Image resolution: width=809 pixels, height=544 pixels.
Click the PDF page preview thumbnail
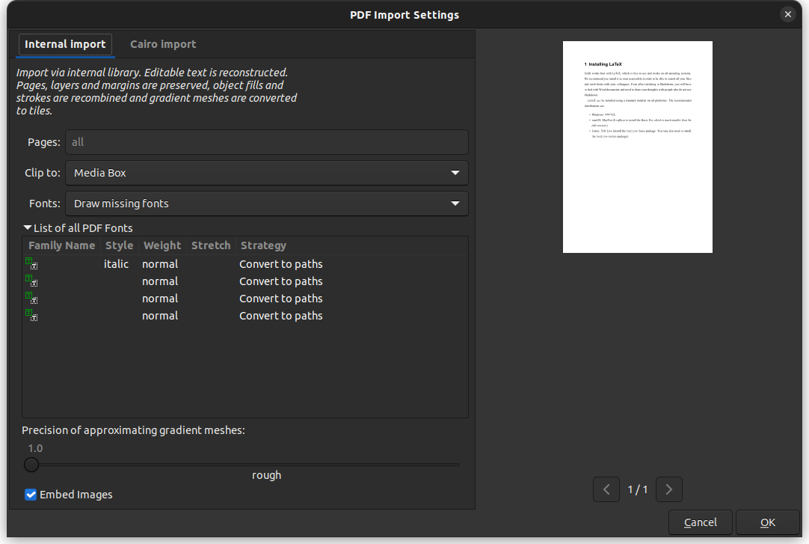[x=637, y=146]
